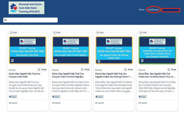The image size is (184, 118).
Task: Open the Dashboard navigation link
Action: [154, 10]
